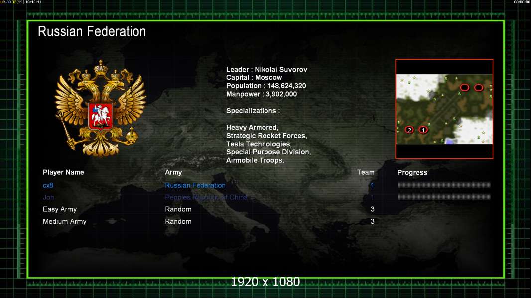Click Tesla Technologies specialization

259,144
